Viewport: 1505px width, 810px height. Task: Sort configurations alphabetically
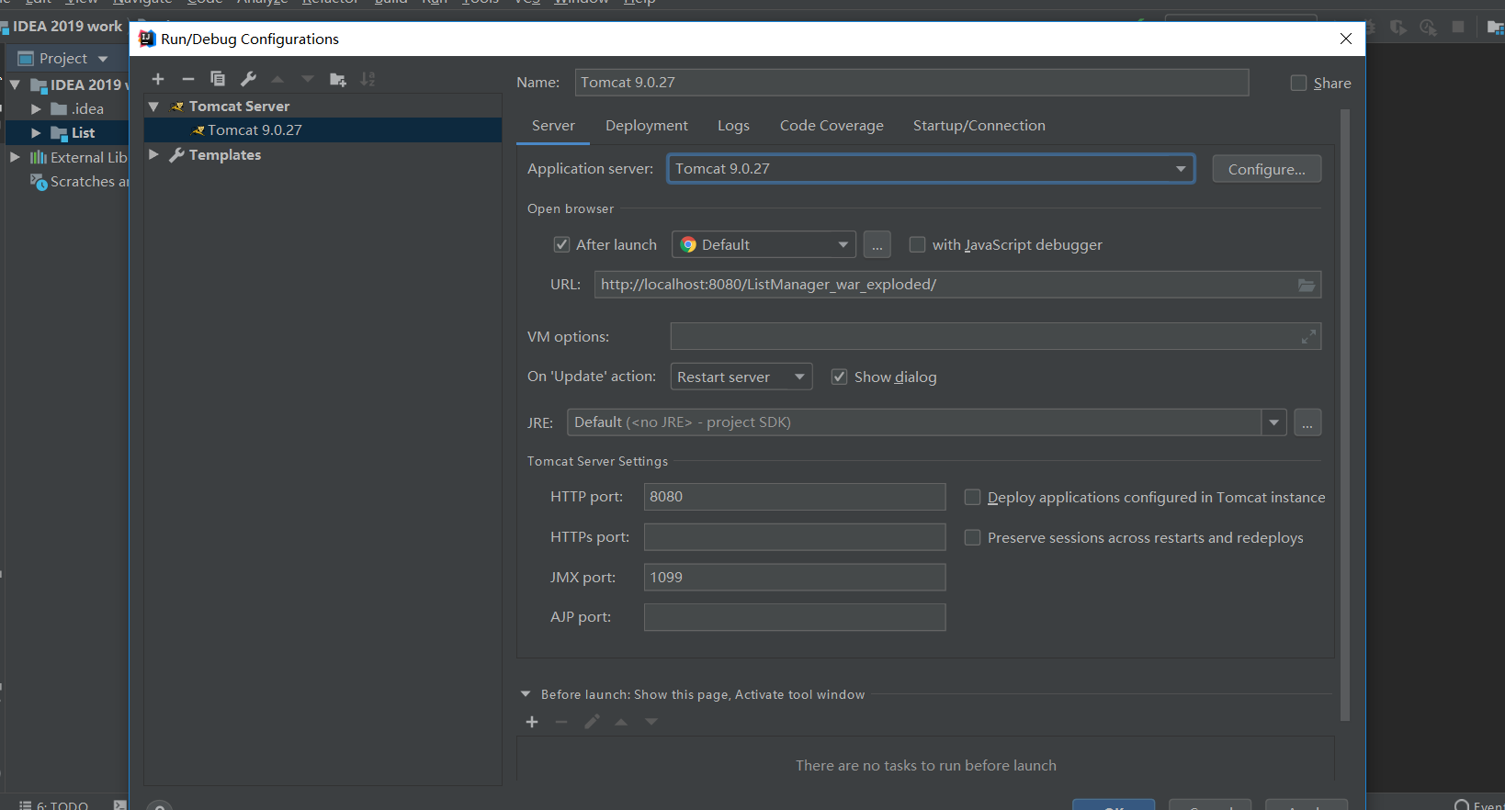point(368,79)
